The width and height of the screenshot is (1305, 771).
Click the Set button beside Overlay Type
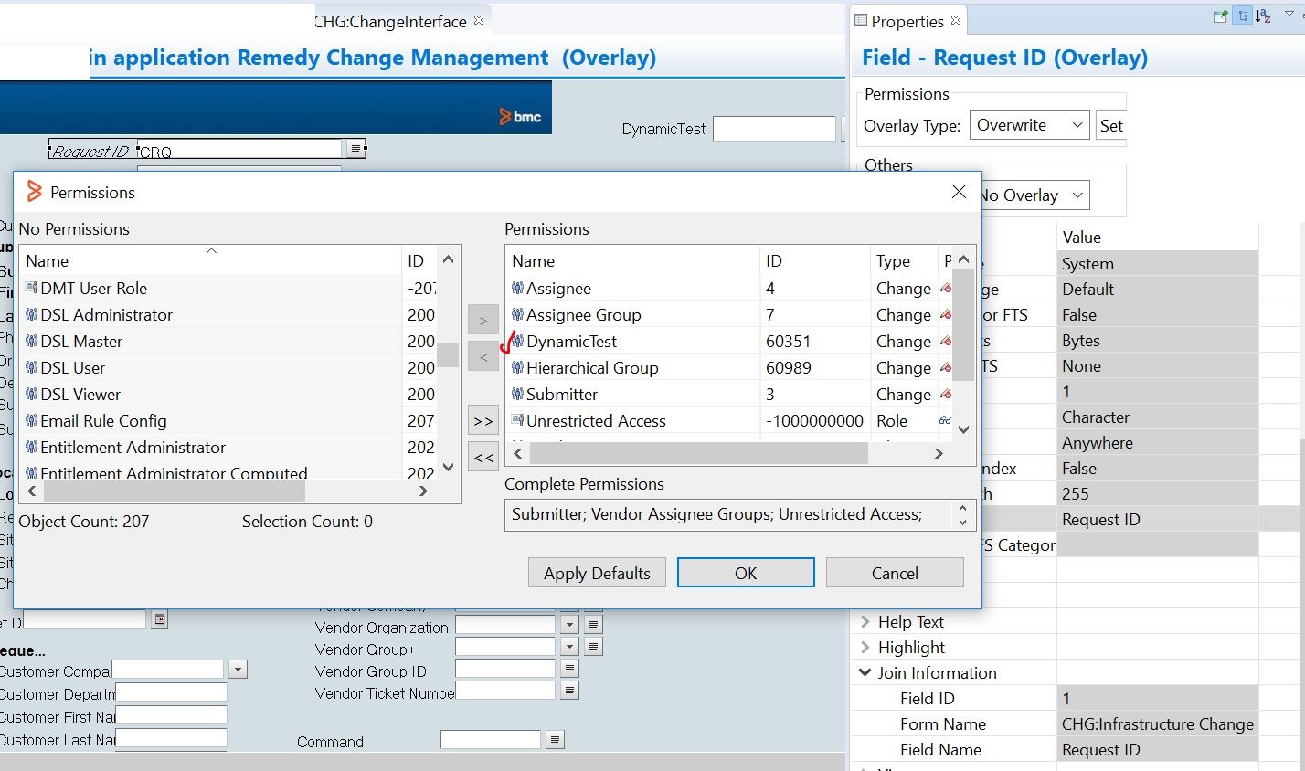coord(1111,125)
